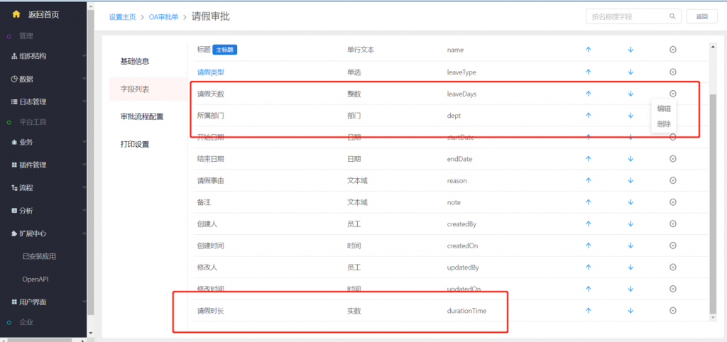The width and height of the screenshot is (727, 342).
Task: Move 标题 field up with arrow
Action: (588, 50)
